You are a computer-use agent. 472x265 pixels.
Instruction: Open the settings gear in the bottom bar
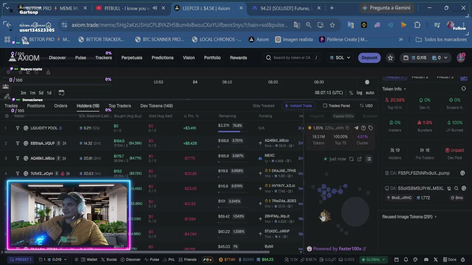[76, 259]
